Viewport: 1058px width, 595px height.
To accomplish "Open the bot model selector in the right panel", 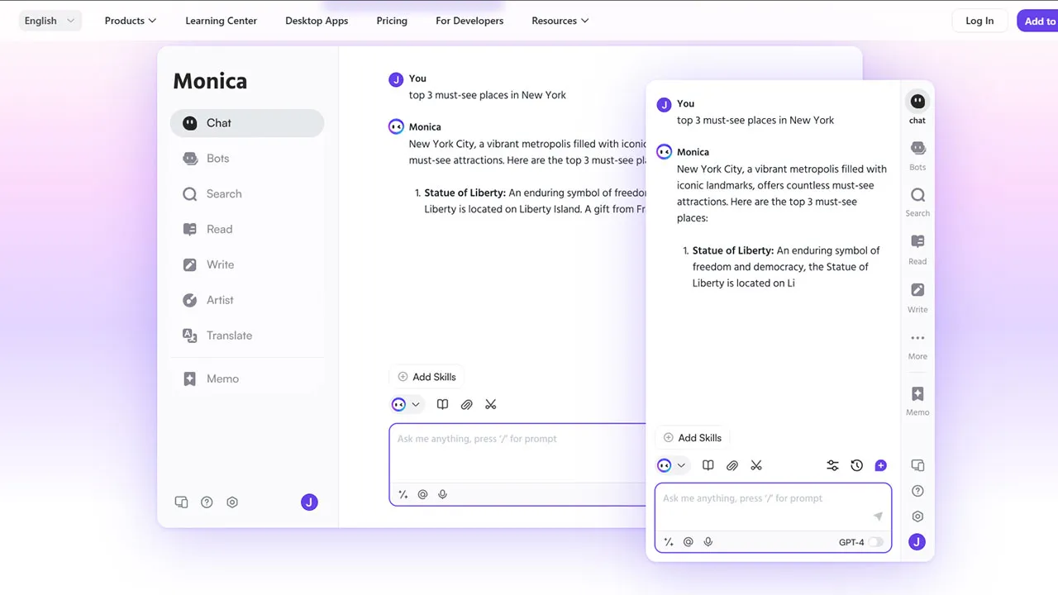I will 671,466.
